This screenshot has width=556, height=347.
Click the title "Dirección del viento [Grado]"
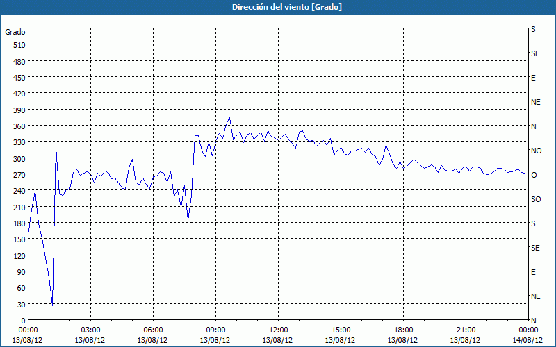tap(287, 7)
